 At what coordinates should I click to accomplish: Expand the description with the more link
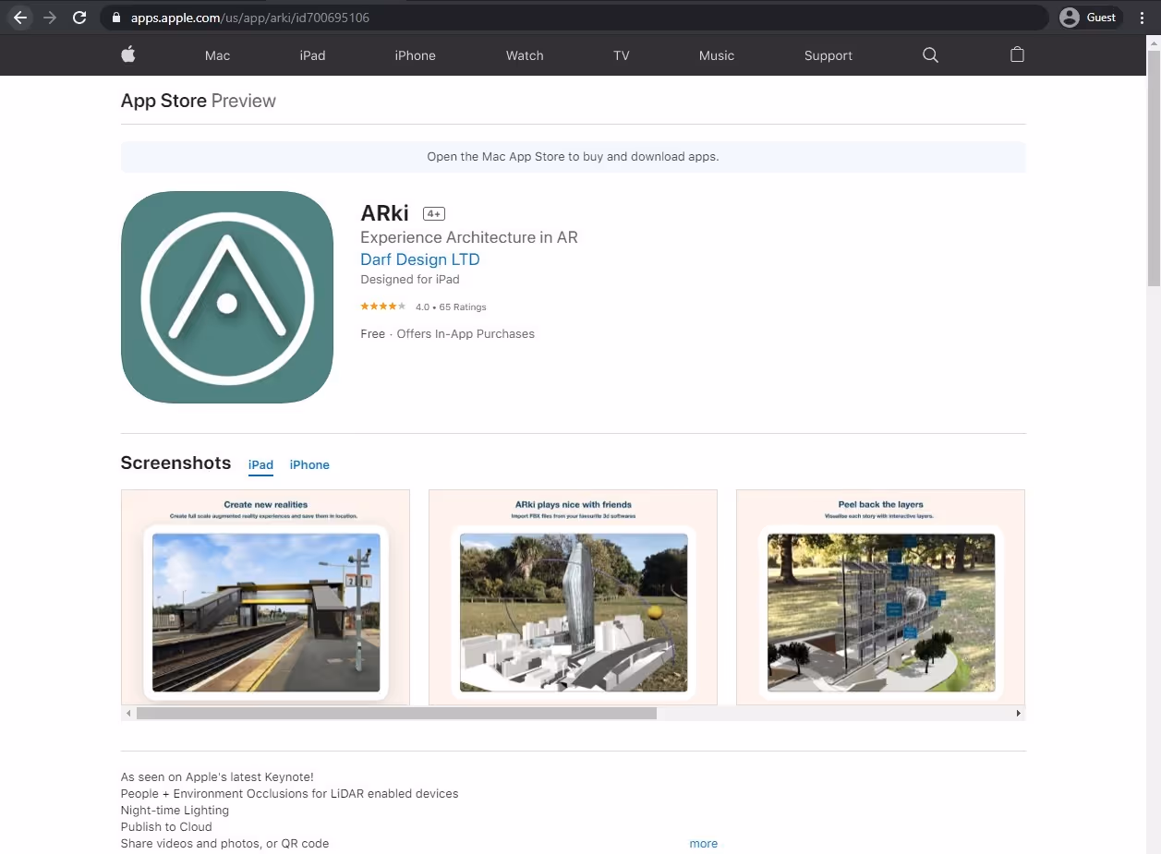point(704,843)
